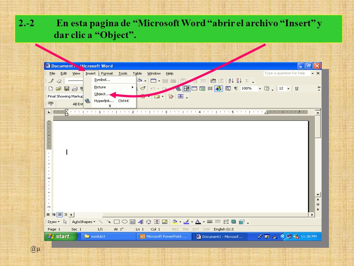The image size is (354, 266).
Task: Click the Arrow Style icon
Action: [226, 222]
